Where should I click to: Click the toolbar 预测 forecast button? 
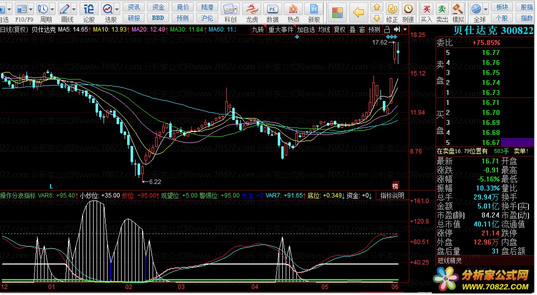pos(183,18)
